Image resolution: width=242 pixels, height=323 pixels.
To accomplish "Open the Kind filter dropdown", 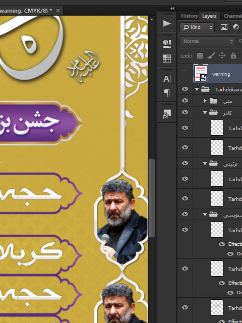I will click(x=197, y=27).
